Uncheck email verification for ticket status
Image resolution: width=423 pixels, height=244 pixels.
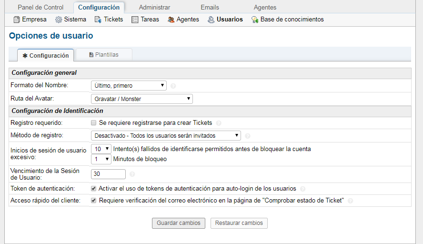[x=94, y=201]
